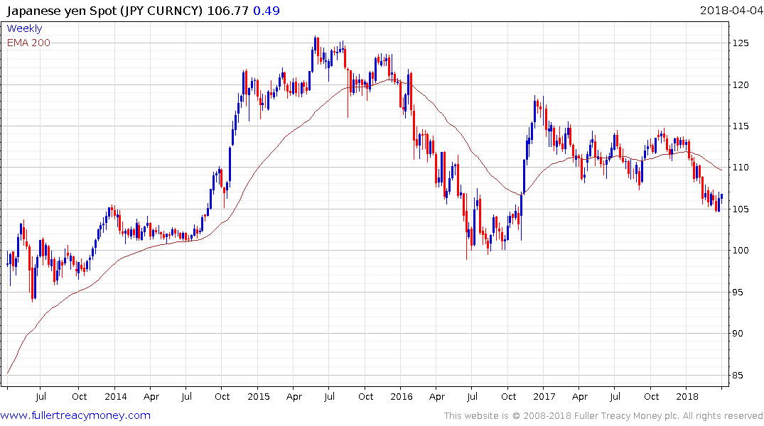Click the 2018-04-04 date stamp

(x=731, y=11)
